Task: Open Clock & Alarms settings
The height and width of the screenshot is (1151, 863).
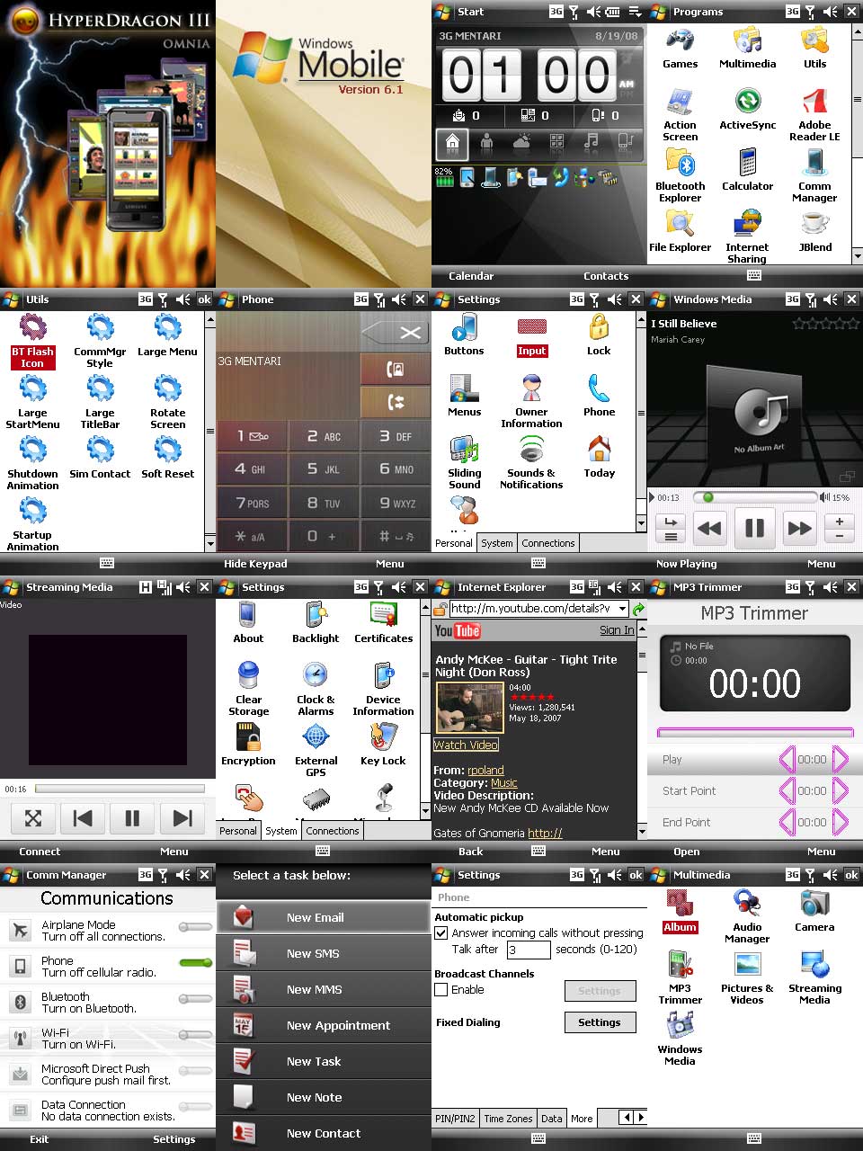Action: 316,690
